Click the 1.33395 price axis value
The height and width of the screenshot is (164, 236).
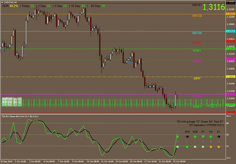click(231, 9)
